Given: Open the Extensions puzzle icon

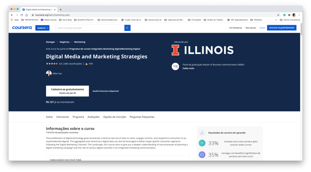Looking at the screenshot, I should click(x=289, y=15).
